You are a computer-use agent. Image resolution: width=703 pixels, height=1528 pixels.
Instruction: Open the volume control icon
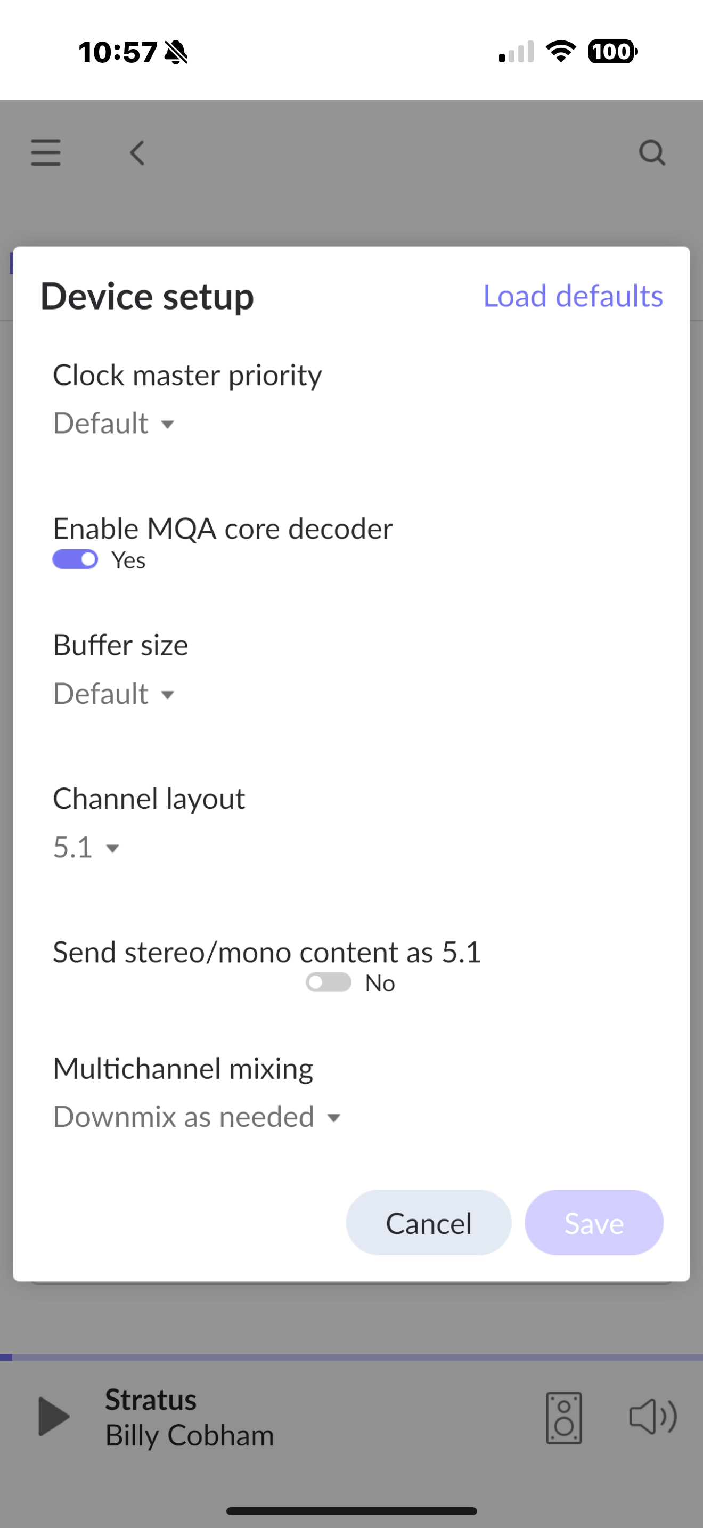point(652,1417)
